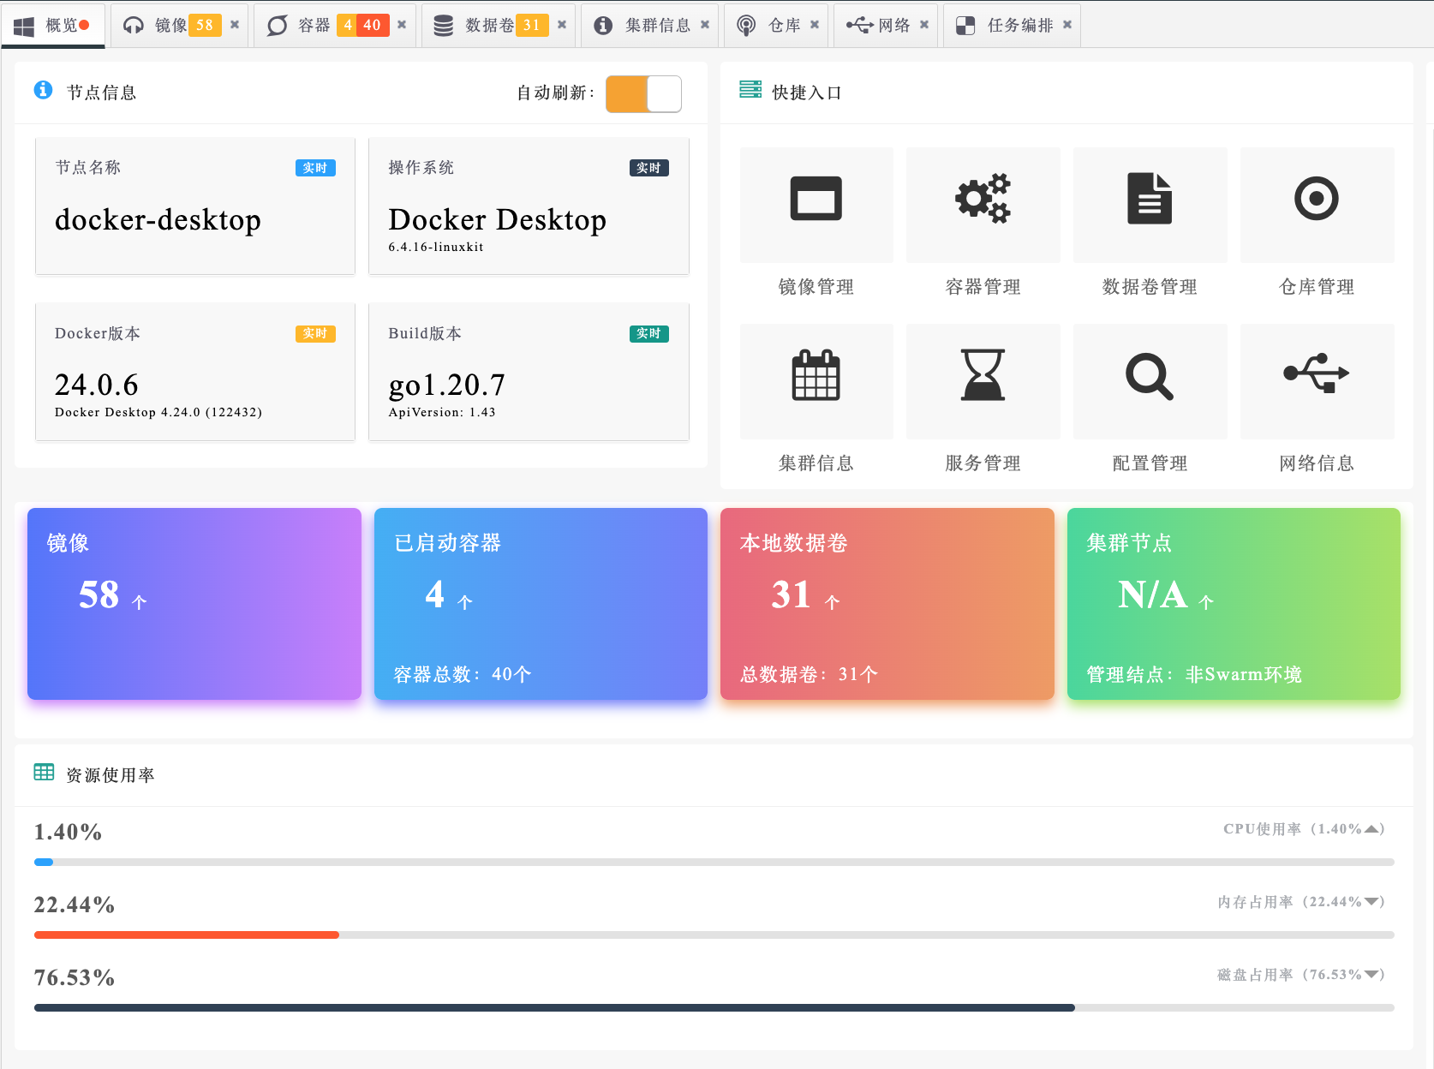Click the headphone icon in 镜像 tab

(133, 26)
